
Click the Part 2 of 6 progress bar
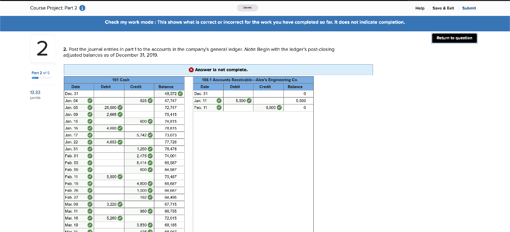pyautogui.click(x=41, y=78)
